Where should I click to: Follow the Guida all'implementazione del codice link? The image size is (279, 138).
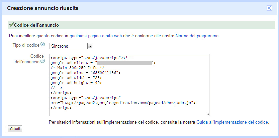tap(232, 122)
